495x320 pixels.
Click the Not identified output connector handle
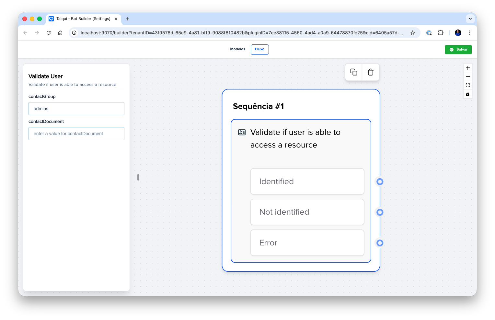[380, 212]
